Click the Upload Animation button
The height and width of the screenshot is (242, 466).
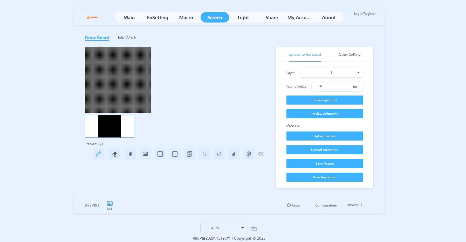pos(325,150)
